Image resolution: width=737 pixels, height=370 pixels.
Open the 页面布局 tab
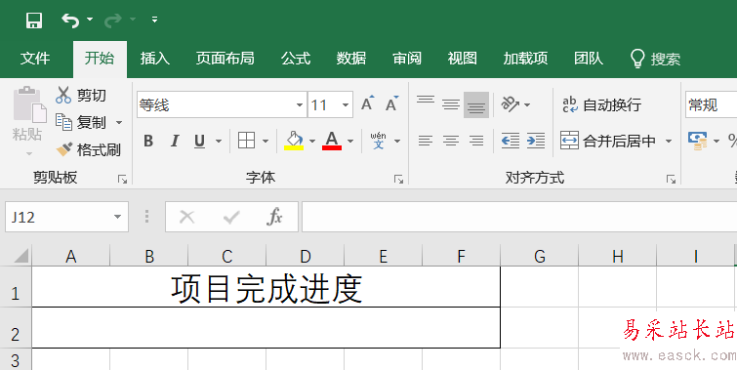pos(225,59)
